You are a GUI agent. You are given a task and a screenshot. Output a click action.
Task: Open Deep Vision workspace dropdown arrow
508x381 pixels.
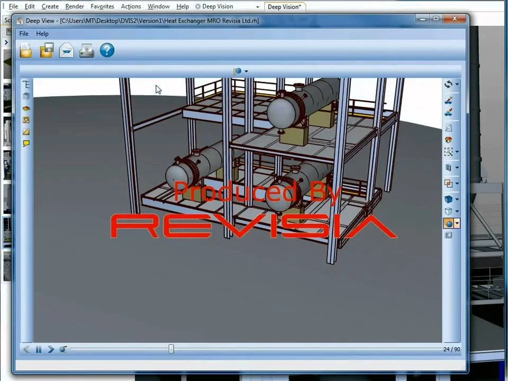258,7
